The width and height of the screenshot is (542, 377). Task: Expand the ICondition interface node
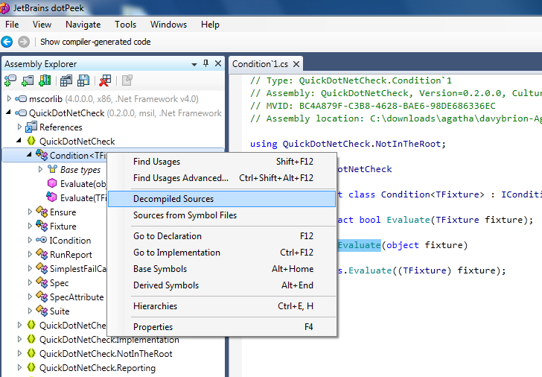[30, 240]
